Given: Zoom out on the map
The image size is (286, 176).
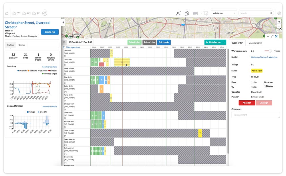Looking at the screenshot, I should click(279, 26).
